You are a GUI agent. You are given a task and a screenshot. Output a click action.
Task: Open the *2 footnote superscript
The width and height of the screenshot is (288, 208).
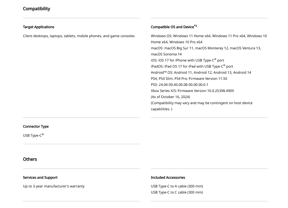(195, 26)
